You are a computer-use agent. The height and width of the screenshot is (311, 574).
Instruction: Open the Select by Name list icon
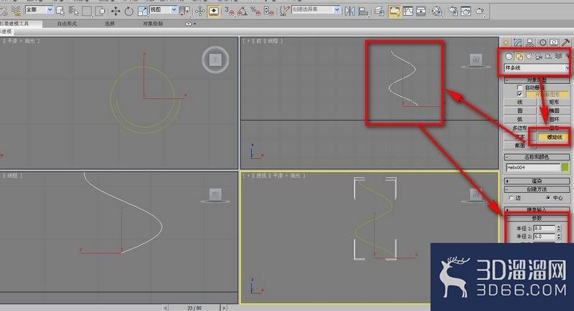(x=73, y=11)
